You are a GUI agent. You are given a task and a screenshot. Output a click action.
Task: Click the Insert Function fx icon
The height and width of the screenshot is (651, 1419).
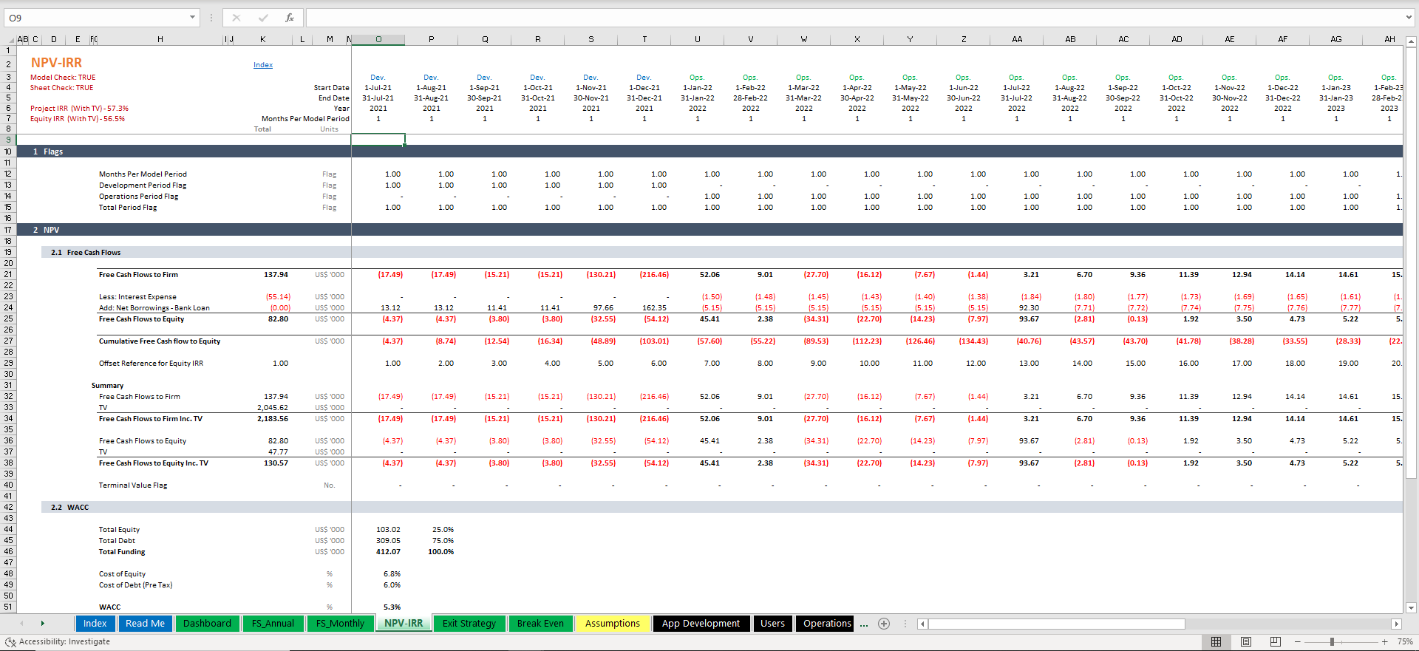tap(290, 18)
